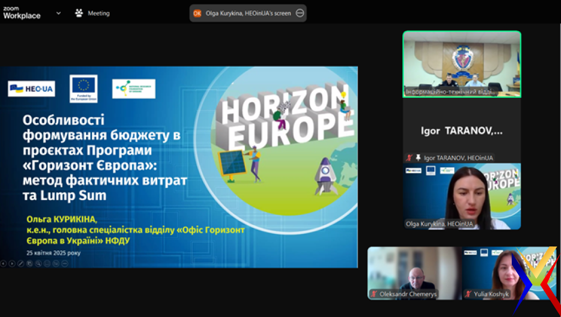Click the HEO-UA logo on slide
The width and height of the screenshot is (561, 317).
pyautogui.click(x=31, y=89)
